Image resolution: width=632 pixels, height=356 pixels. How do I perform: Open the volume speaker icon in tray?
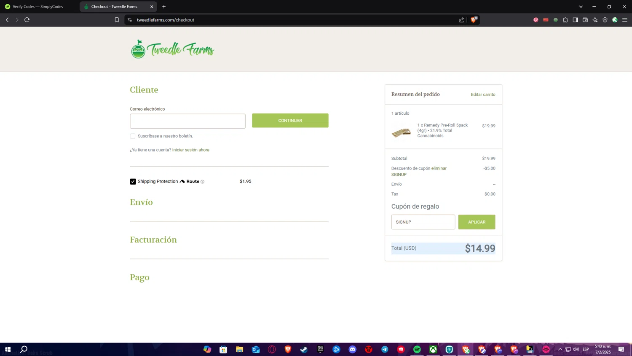pyautogui.click(x=576, y=349)
